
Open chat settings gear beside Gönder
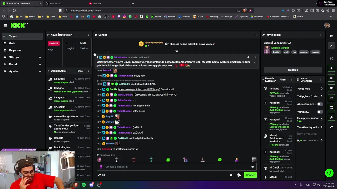pyautogui.click(x=231, y=175)
